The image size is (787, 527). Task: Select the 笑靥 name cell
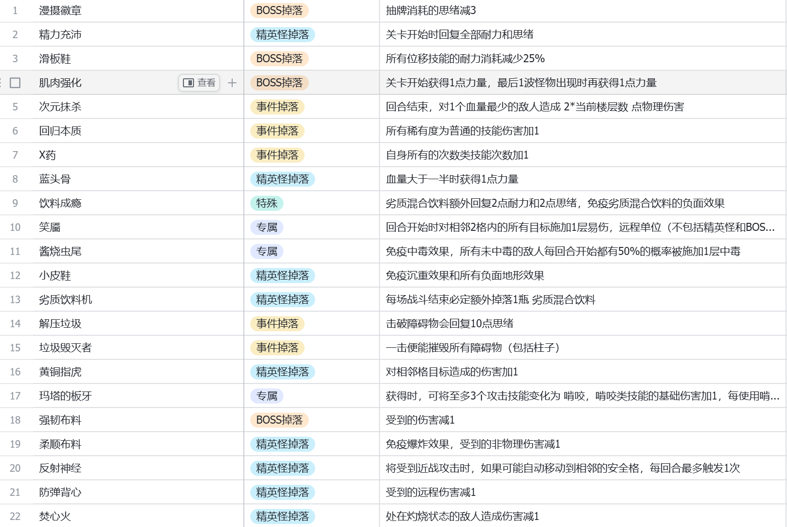tap(138, 227)
